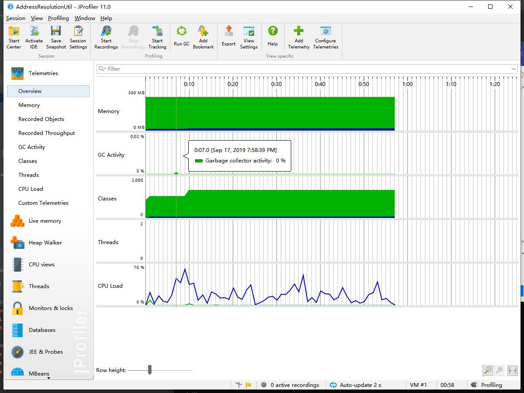Click the Run GC toolbar icon
524x393 pixels.
point(182,31)
